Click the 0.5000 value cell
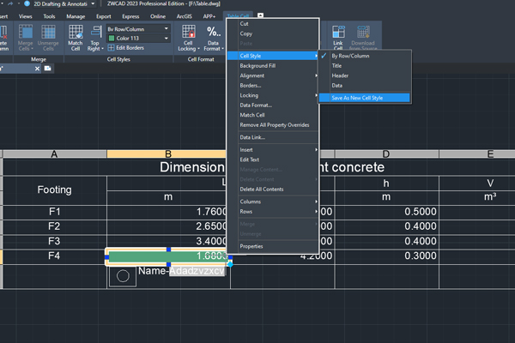The image size is (515, 343). tap(387, 212)
